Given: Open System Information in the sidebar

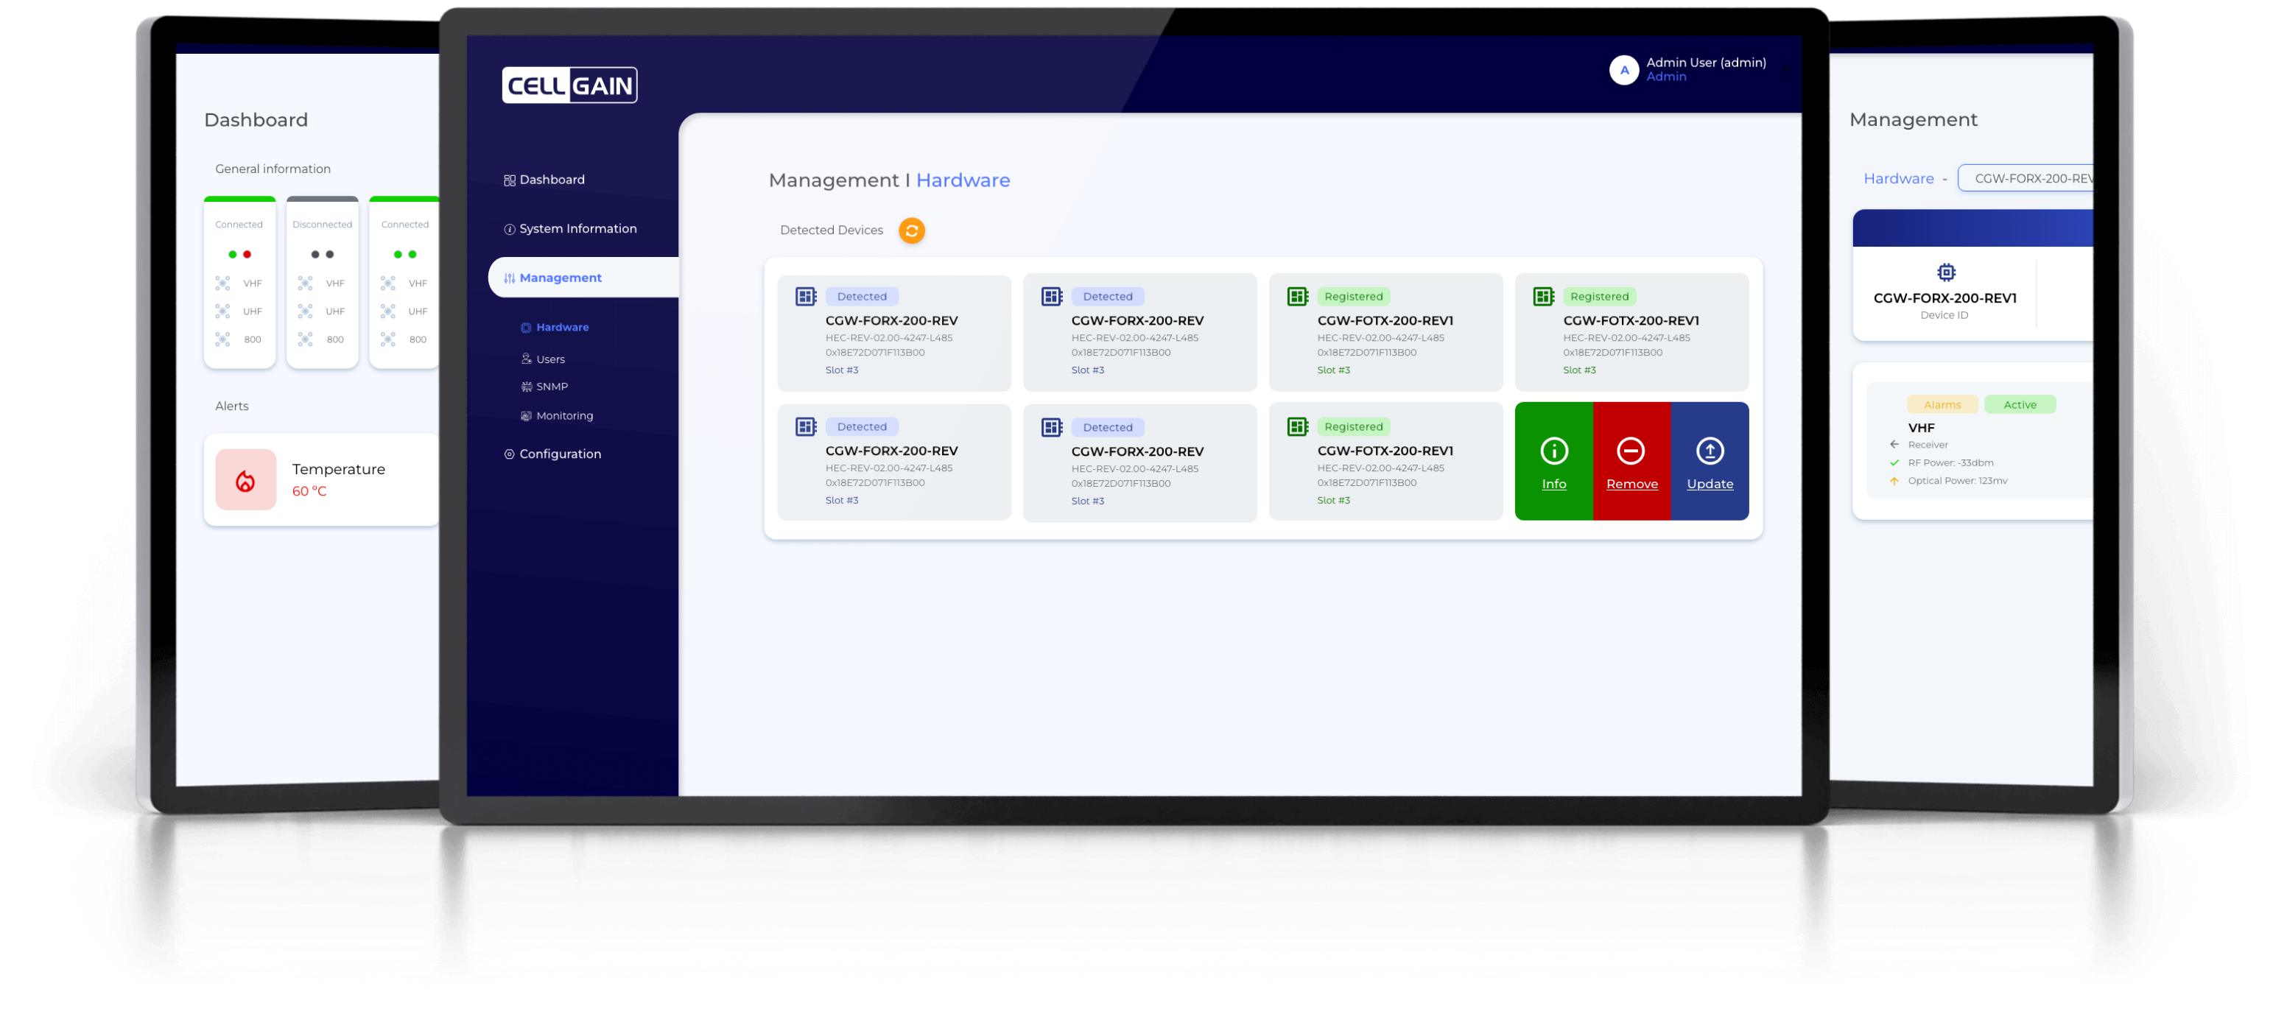Looking at the screenshot, I should pyautogui.click(x=577, y=228).
